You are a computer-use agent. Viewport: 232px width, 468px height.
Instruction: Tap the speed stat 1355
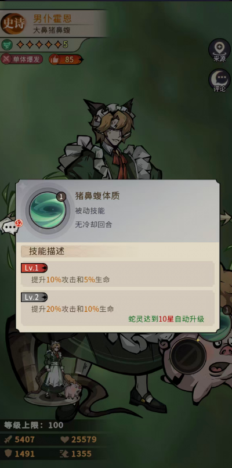76,454
